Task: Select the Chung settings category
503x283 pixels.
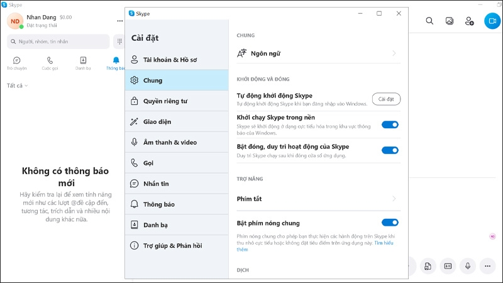Action: tap(177, 80)
